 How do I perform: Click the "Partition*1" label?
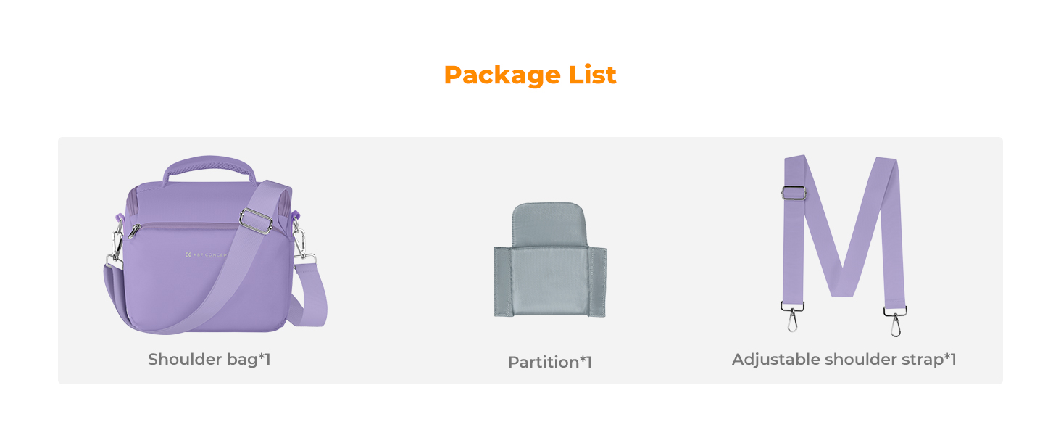click(x=550, y=362)
